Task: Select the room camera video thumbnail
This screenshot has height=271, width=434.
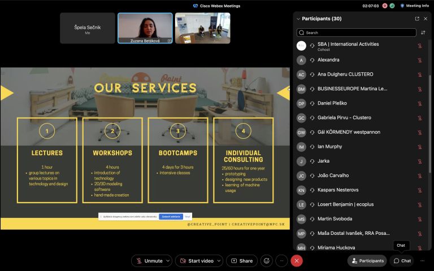Action: click(x=203, y=28)
